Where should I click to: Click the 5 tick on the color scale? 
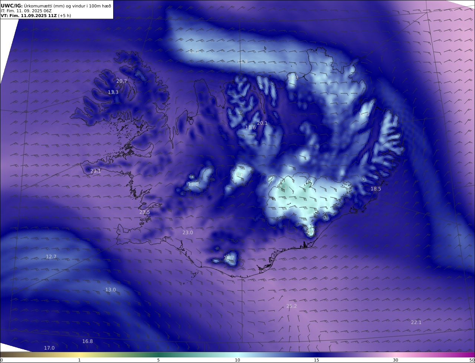click(x=158, y=360)
